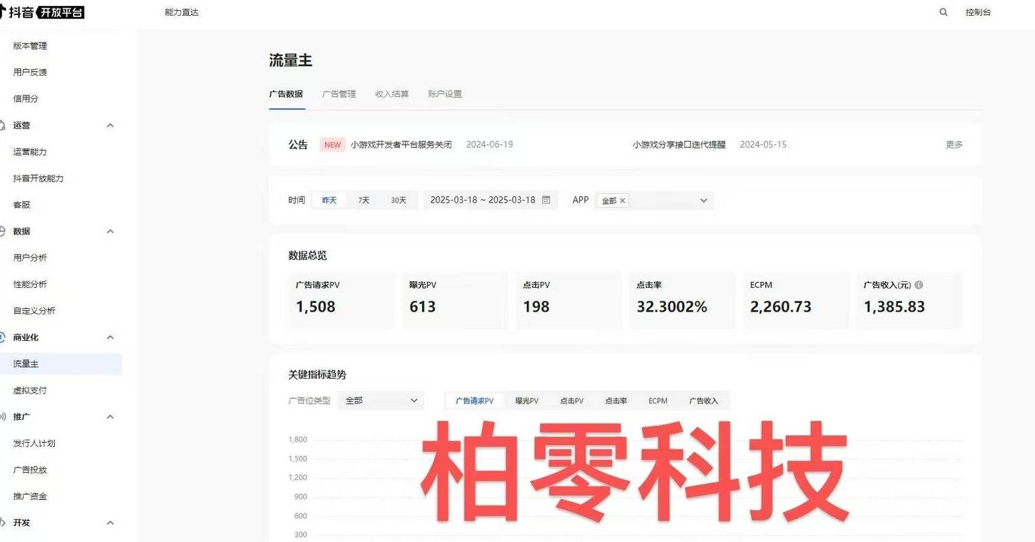Viewport: 1035px width, 542px height.
Task: Show 点击率 trend chart
Action: click(x=616, y=401)
